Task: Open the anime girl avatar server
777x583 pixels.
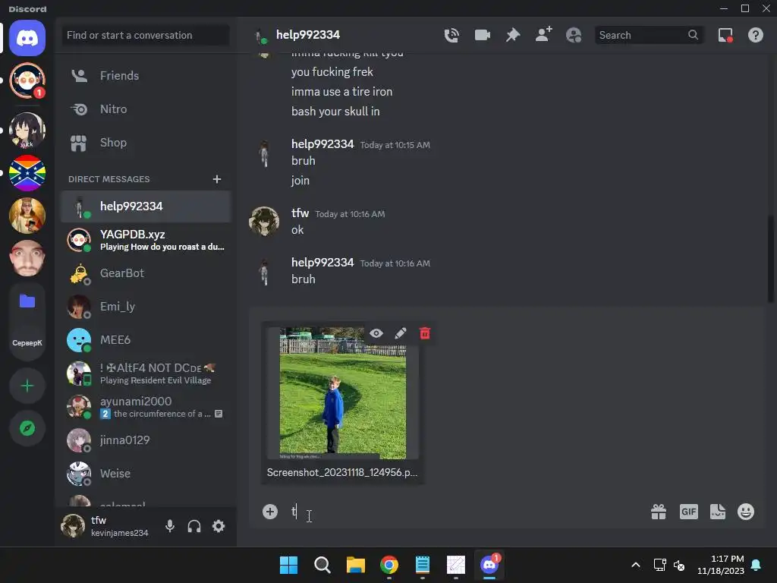Action: pyautogui.click(x=27, y=130)
